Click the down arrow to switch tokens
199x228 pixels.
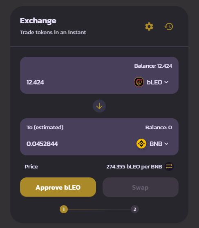pyautogui.click(x=99, y=106)
